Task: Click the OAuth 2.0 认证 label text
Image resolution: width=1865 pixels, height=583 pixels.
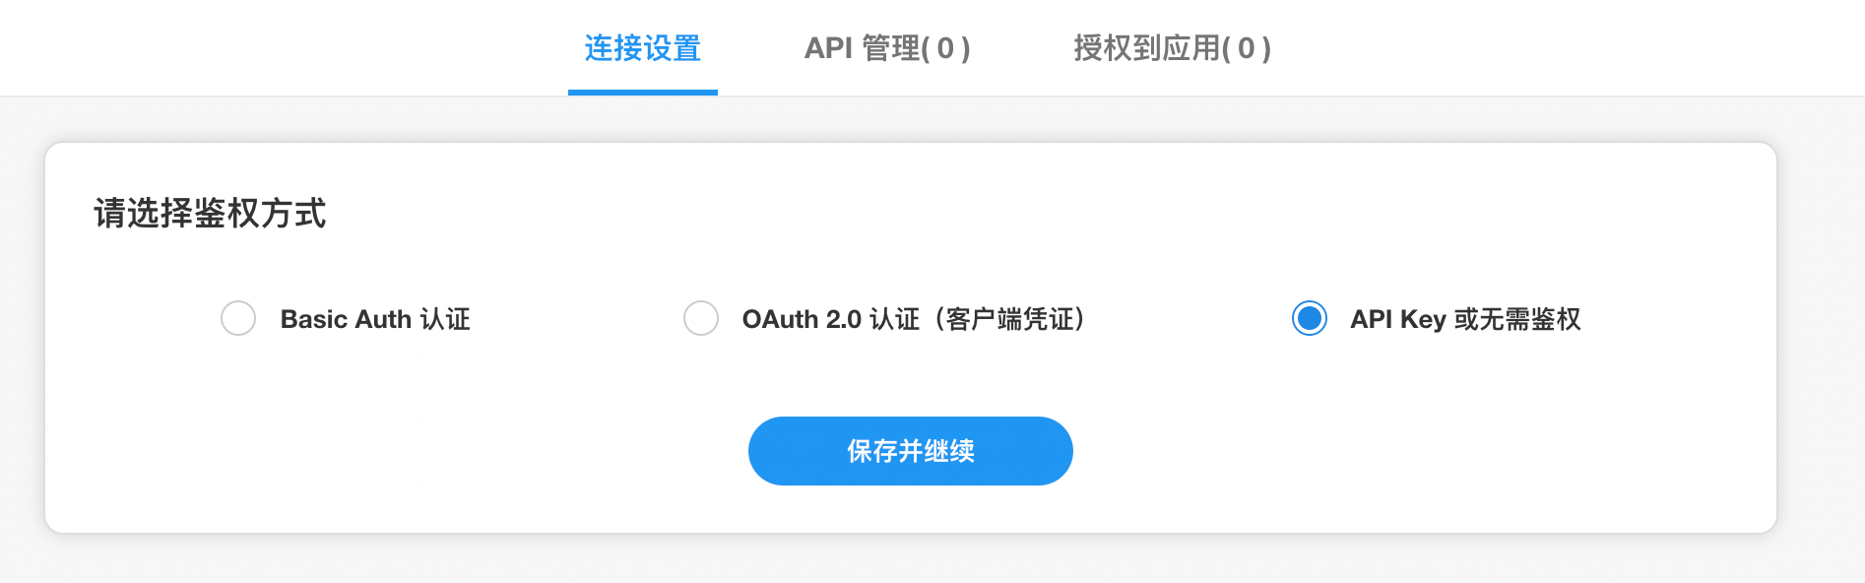Action: pos(914,319)
